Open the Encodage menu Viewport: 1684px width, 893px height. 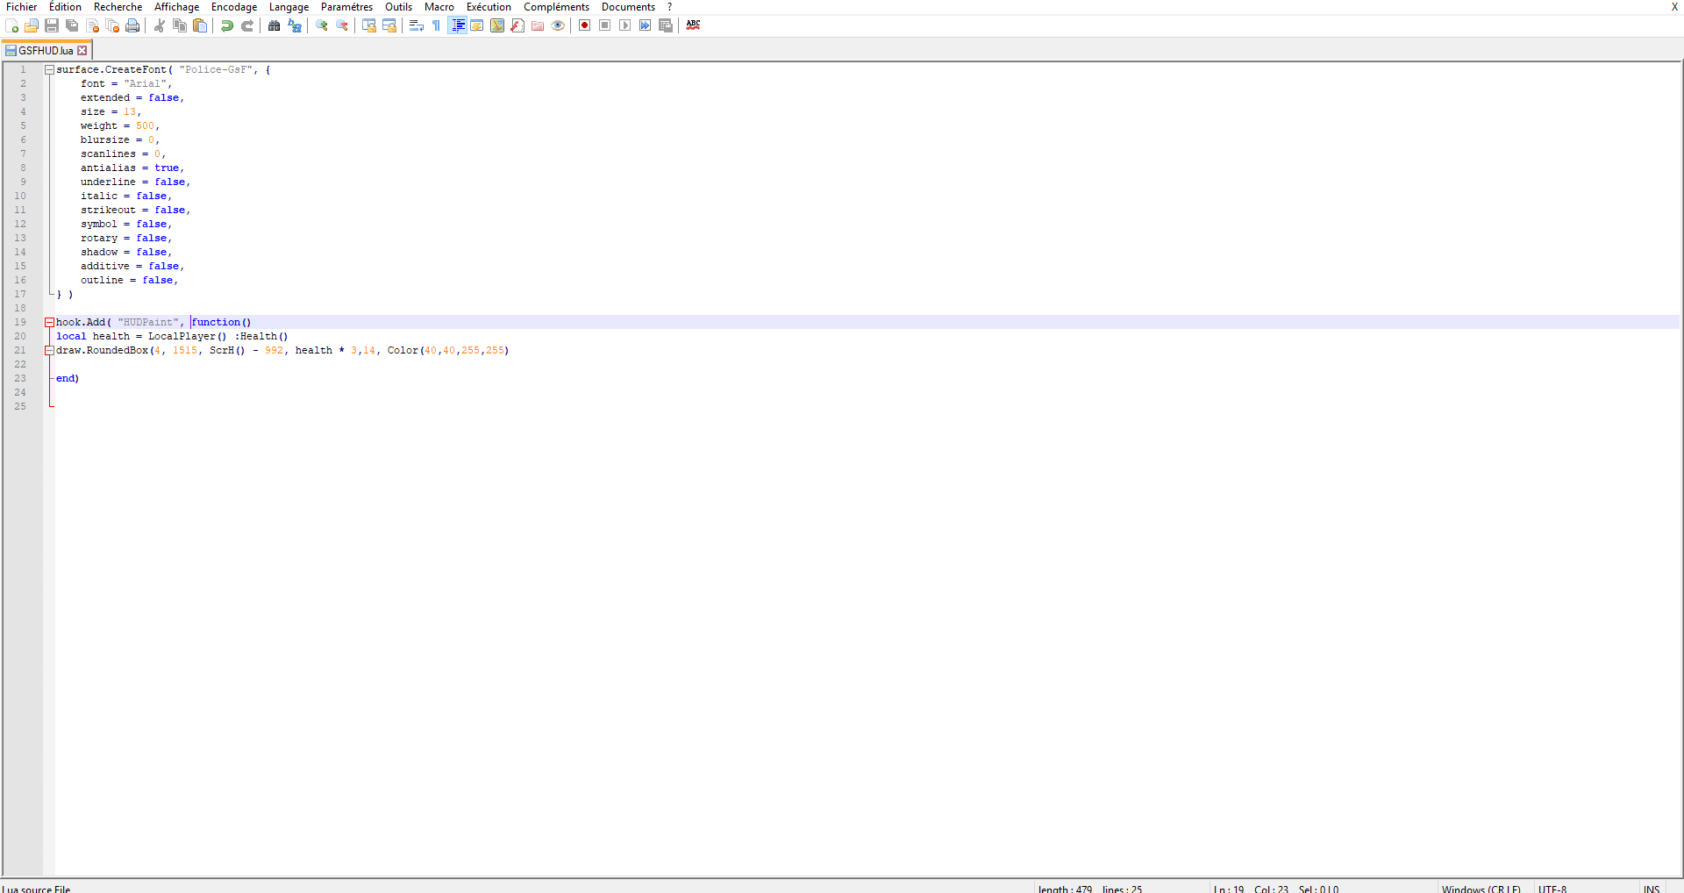tap(234, 7)
